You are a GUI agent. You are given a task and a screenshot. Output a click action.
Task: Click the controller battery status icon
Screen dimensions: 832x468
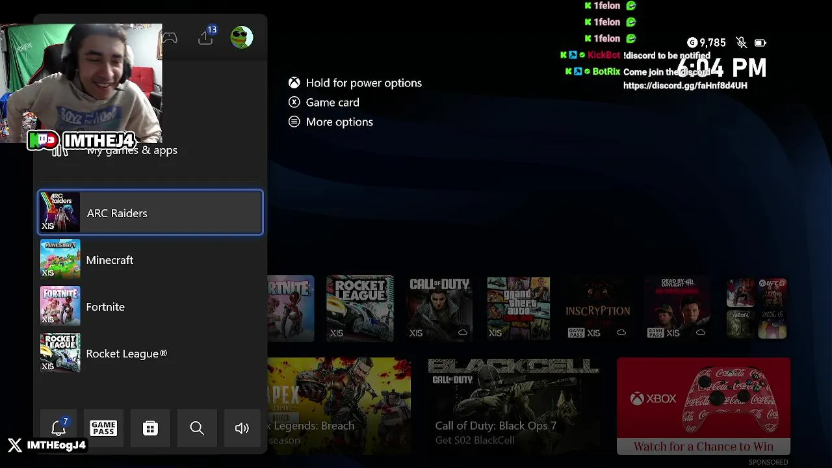pyautogui.click(x=760, y=43)
